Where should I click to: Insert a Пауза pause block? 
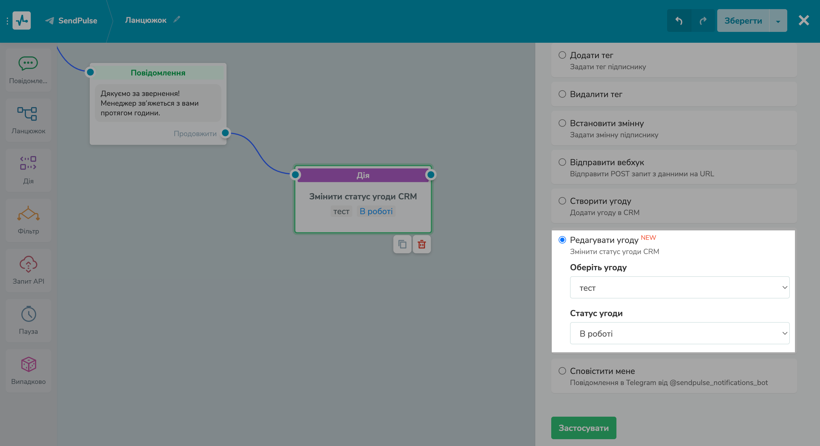tap(28, 320)
